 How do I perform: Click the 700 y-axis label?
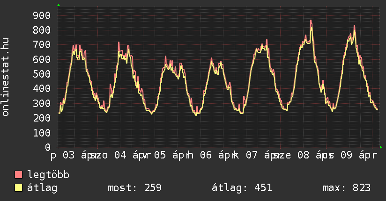pyautogui.click(x=42, y=45)
